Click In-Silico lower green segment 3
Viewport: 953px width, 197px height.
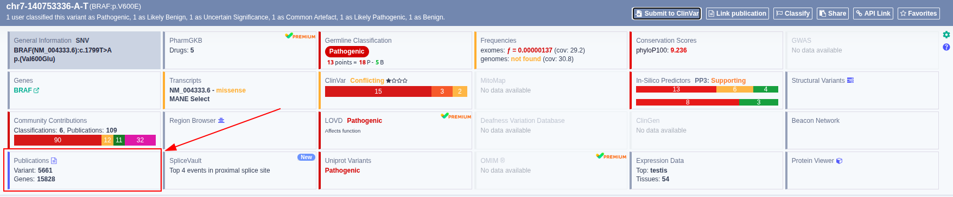click(759, 102)
